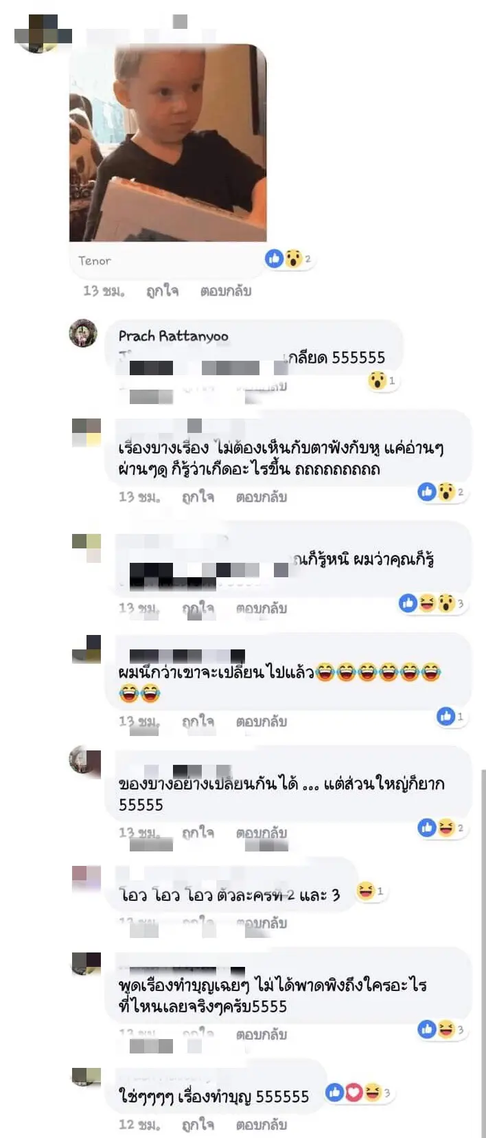Screen dimensions: 486x1138
Task: Click ถูกใจ under the ใช่ๆๆๆ เรื่องทำบุญ comment
Action: (198, 1125)
